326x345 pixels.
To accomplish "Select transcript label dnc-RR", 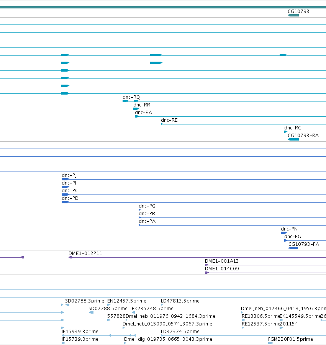I will pyautogui.click(x=142, y=105).
